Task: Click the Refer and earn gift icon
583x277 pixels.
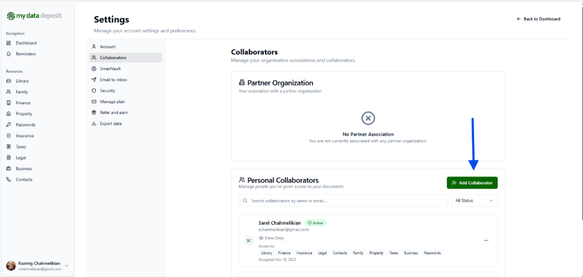Action: pyautogui.click(x=94, y=112)
